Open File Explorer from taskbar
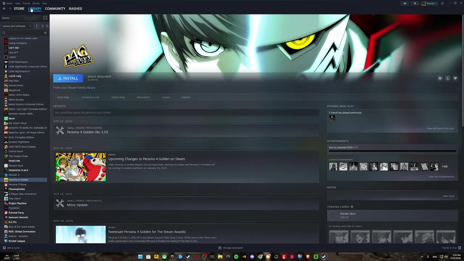Image resolution: width=464 pixels, height=261 pixels. pos(220,257)
